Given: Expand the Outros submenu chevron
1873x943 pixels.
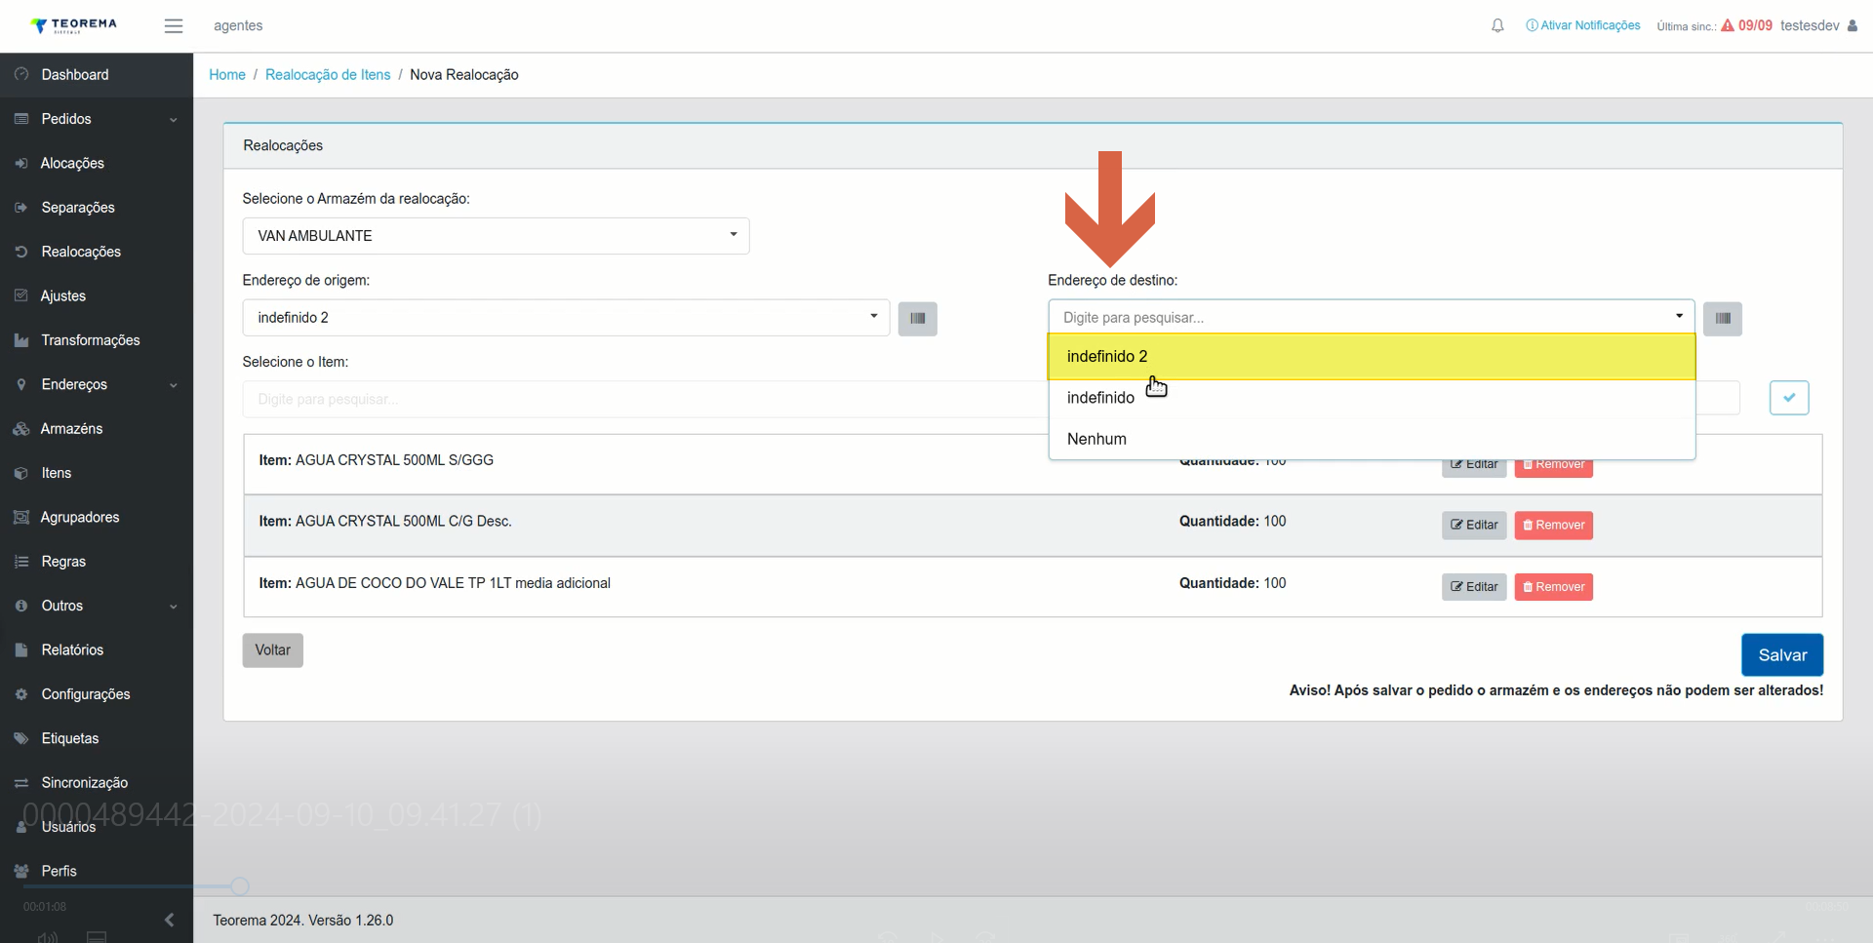Looking at the screenshot, I should [174, 607].
